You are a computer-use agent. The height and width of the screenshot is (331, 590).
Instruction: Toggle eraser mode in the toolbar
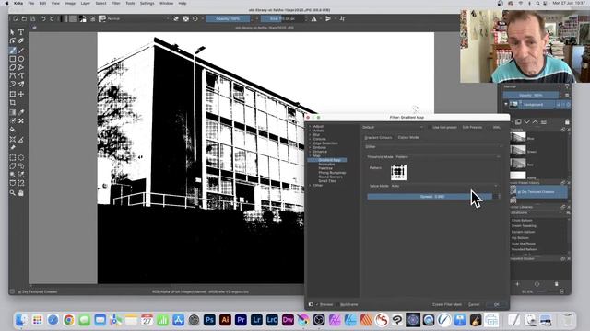176,18
